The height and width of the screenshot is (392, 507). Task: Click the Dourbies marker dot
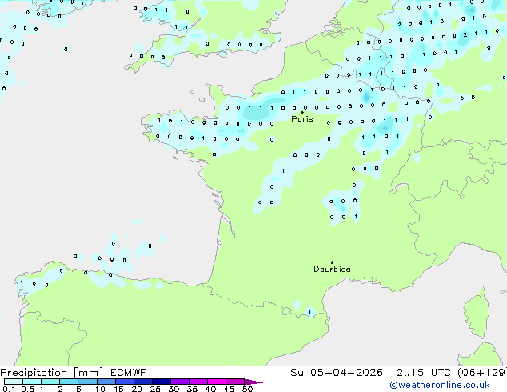click(x=332, y=262)
